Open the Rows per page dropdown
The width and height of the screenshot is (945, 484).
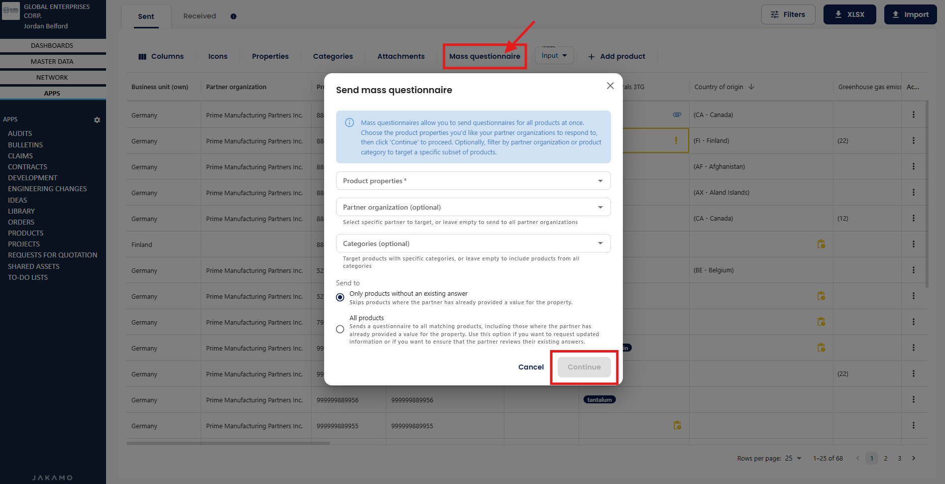pyautogui.click(x=794, y=458)
